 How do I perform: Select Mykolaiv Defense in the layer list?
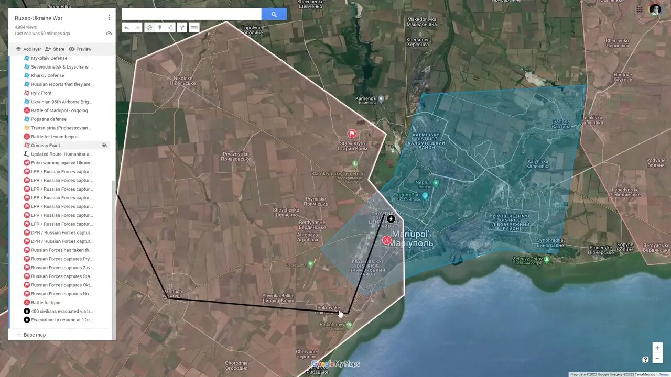pyautogui.click(x=49, y=58)
